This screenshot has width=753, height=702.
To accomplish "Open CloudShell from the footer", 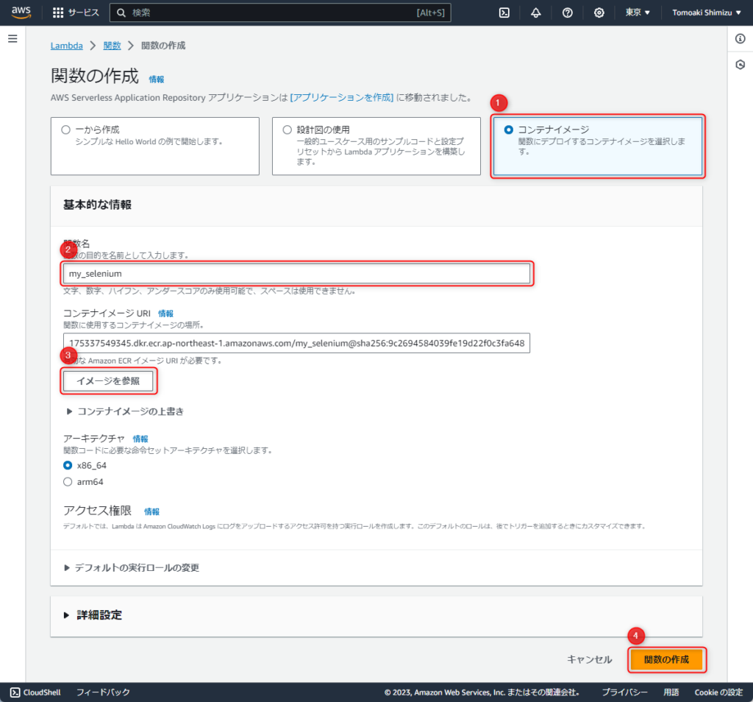I will [35, 692].
